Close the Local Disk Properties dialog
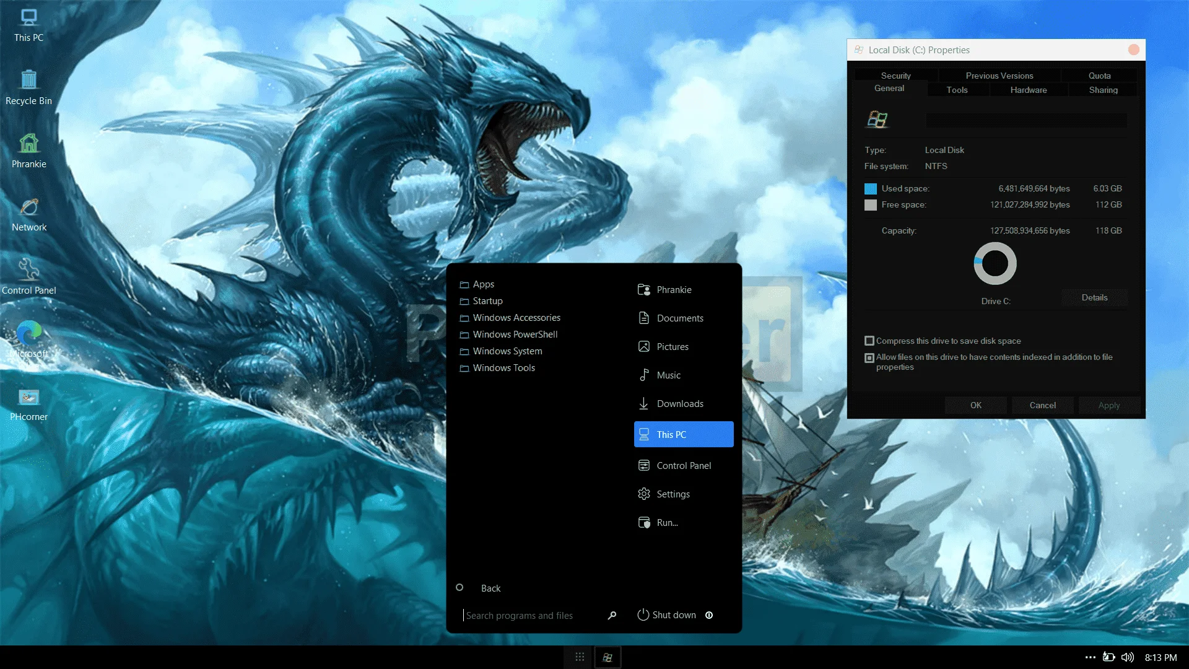 point(1134,50)
